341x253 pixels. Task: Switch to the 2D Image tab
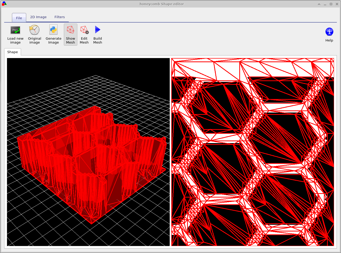point(38,17)
